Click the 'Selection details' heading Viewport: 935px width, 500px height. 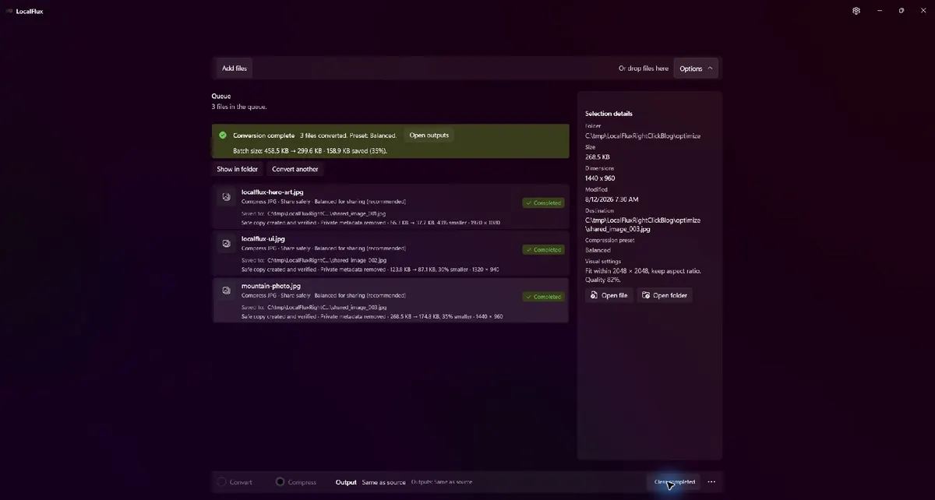(609, 114)
